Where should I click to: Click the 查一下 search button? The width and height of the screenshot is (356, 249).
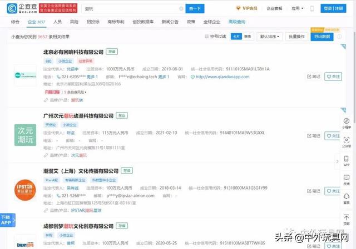click(x=195, y=9)
